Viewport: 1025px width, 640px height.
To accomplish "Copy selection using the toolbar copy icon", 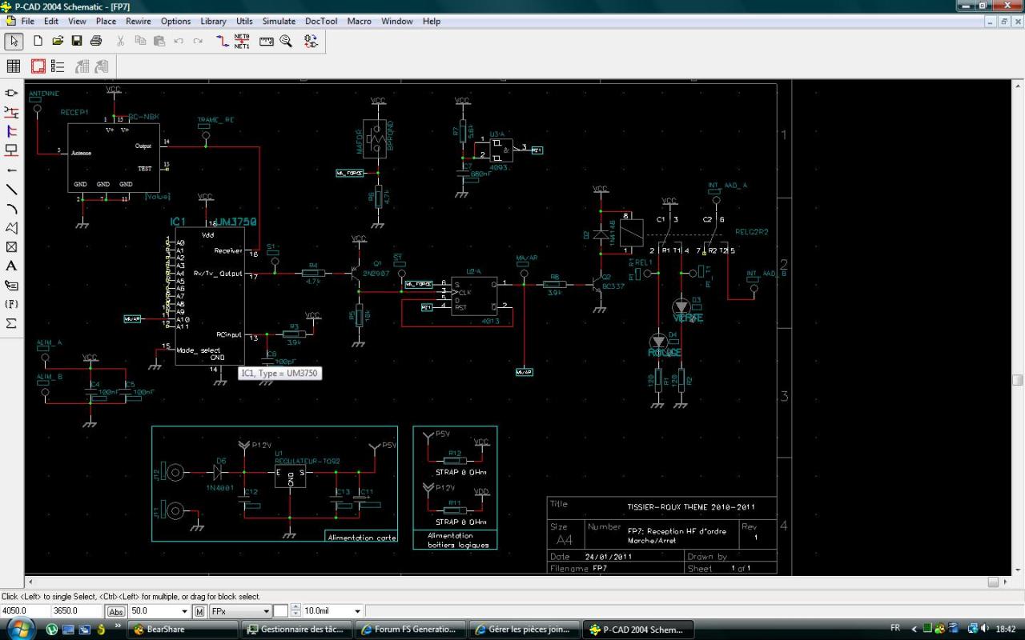I will [140, 41].
